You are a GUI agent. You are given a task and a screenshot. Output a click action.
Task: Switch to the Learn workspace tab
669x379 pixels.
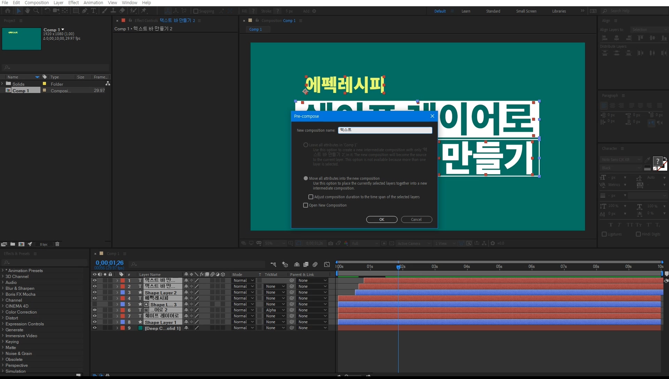466,11
